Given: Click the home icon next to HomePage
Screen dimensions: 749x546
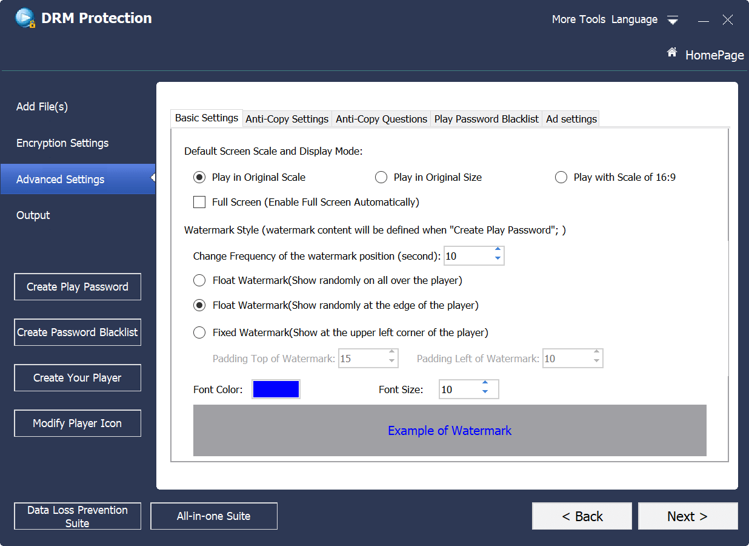Looking at the screenshot, I should (x=671, y=52).
